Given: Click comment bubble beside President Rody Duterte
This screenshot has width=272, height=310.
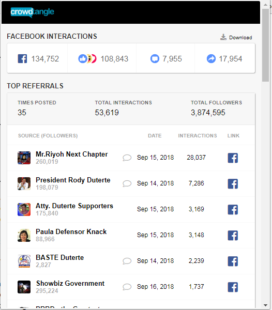Looking at the screenshot, I should [x=127, y=183].
